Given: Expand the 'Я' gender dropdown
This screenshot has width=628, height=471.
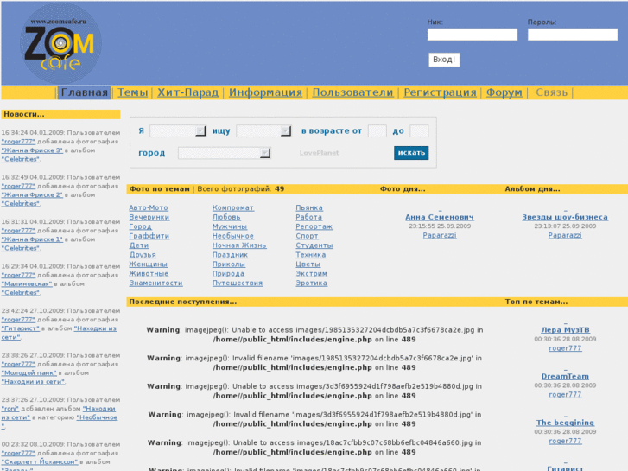Looking at the screenshot, I should pyautogui.click(x=178, y=131).
